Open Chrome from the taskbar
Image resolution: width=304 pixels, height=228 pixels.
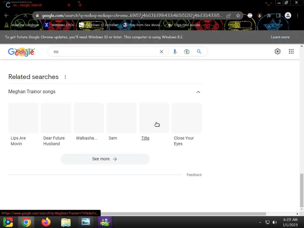tap(26, 222)
